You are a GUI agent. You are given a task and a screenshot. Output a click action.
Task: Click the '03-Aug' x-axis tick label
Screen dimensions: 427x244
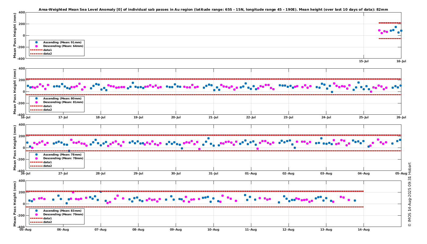tap(326, 174)
